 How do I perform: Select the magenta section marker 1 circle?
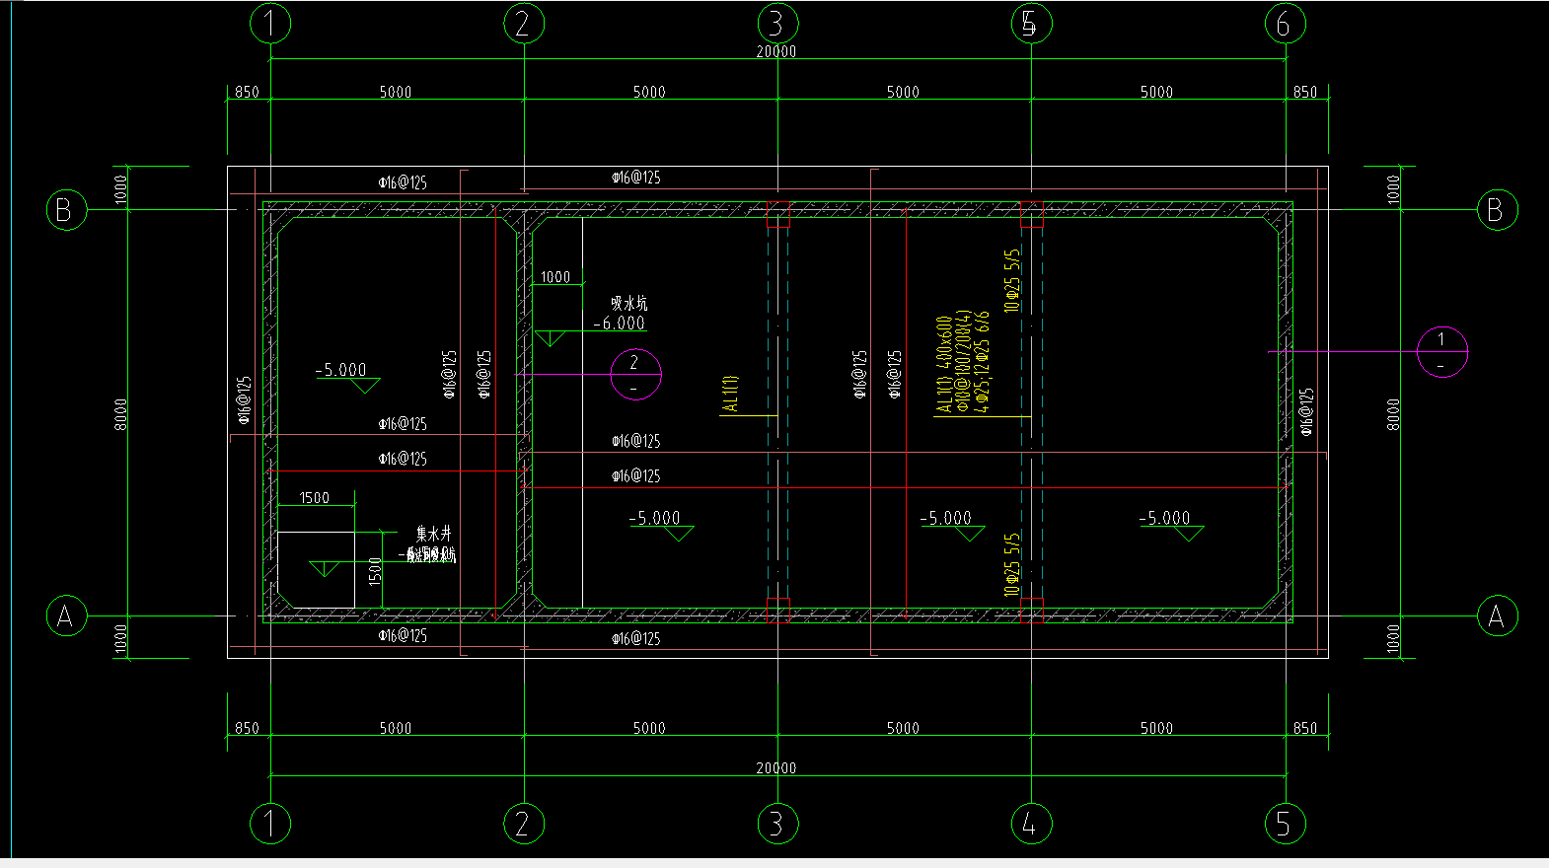1441,351
